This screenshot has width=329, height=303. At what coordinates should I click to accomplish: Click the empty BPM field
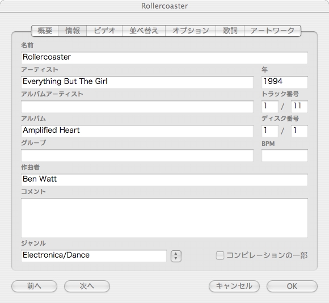(x=285, y=155)
